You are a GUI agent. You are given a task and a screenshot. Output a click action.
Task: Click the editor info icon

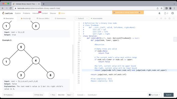point(157,18)
